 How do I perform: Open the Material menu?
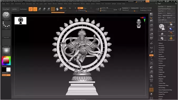pos(60,4)
